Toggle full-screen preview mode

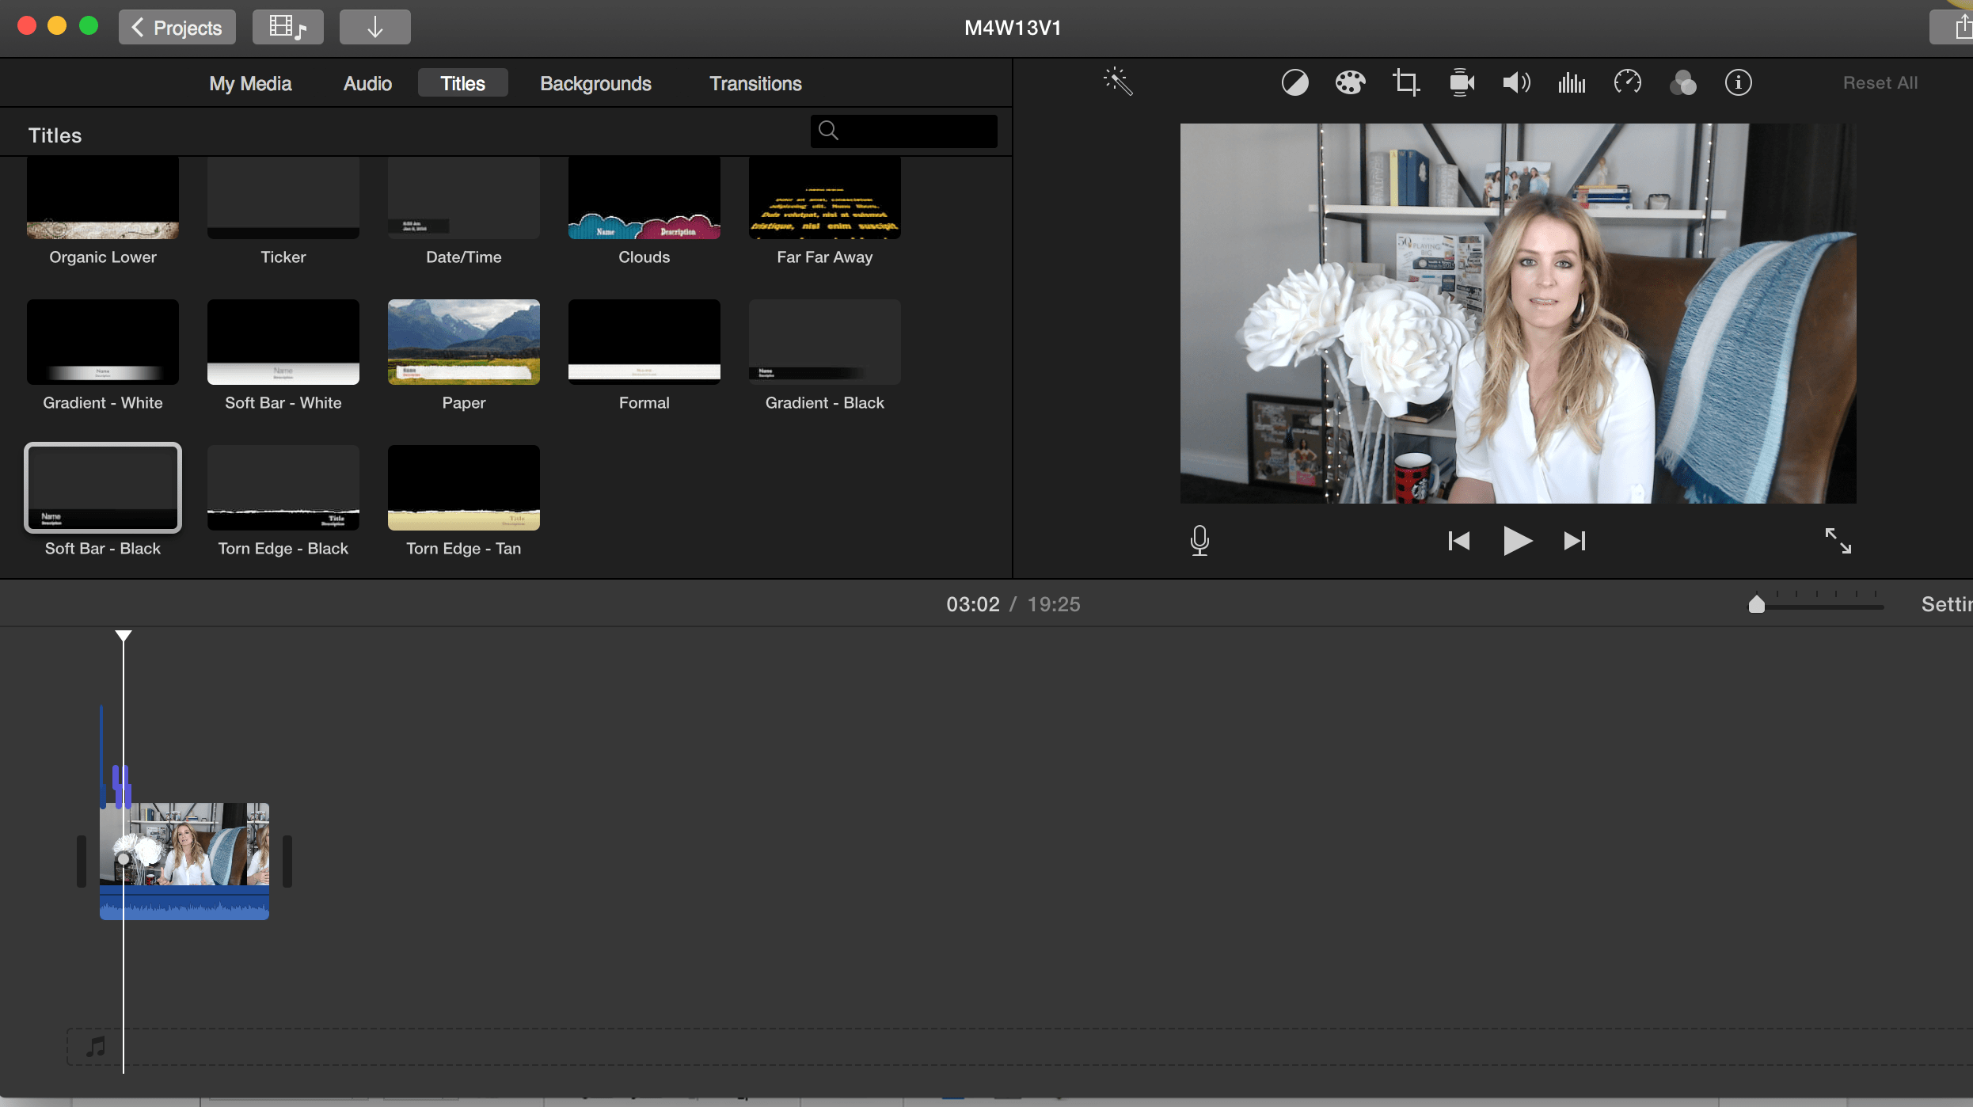click(1838, 541)
